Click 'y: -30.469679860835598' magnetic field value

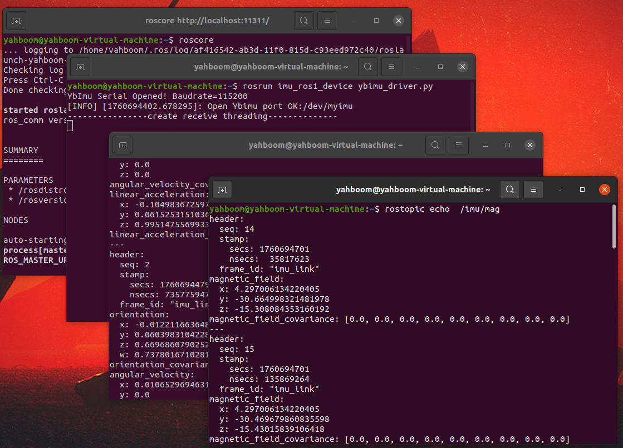coord(274,420)
